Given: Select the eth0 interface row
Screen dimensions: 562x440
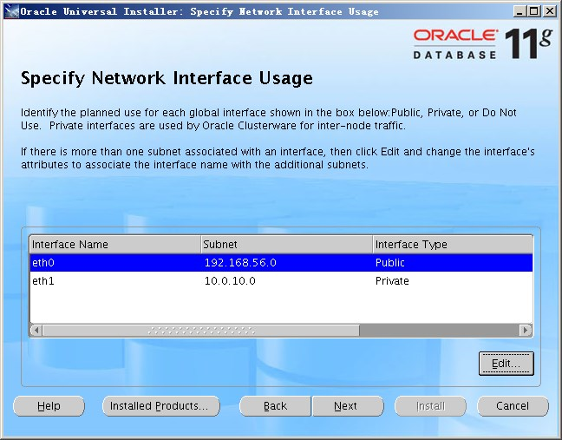Looking at the screenshot, I should pos(113,262).
